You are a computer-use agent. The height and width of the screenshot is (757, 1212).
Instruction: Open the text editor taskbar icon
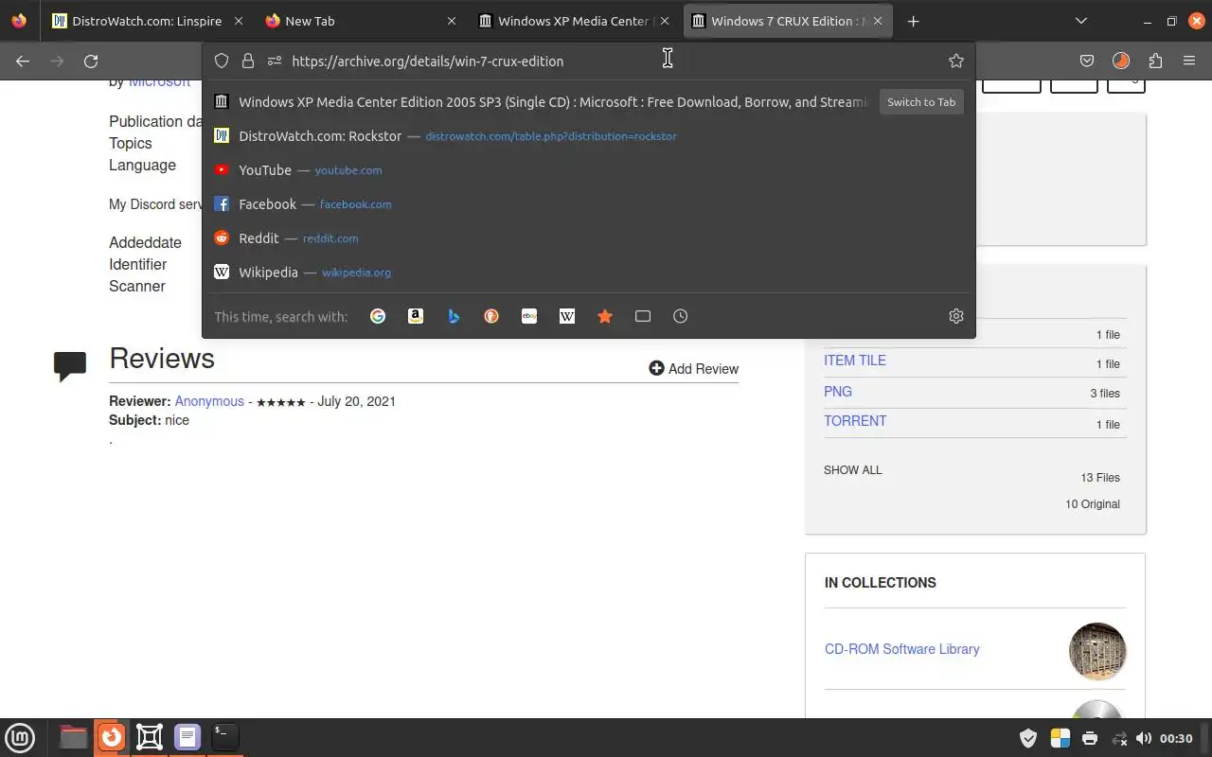(x=187, y=737)
